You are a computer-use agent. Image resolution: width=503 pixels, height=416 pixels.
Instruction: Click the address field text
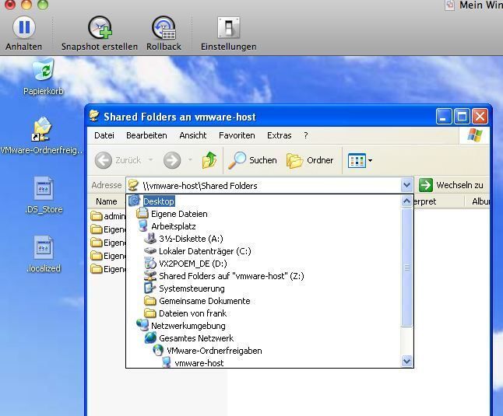(x=200, y=186)
